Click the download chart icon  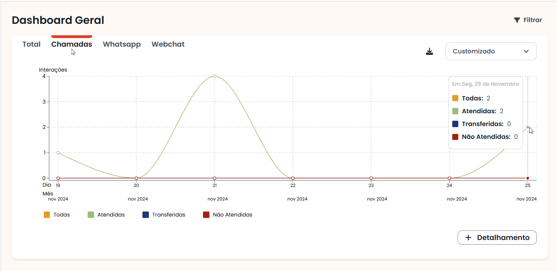click(430, 52)
